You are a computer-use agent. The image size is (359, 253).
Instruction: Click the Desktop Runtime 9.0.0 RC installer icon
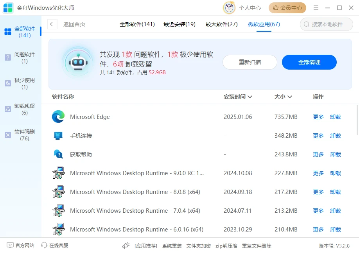tap(58, 173)
